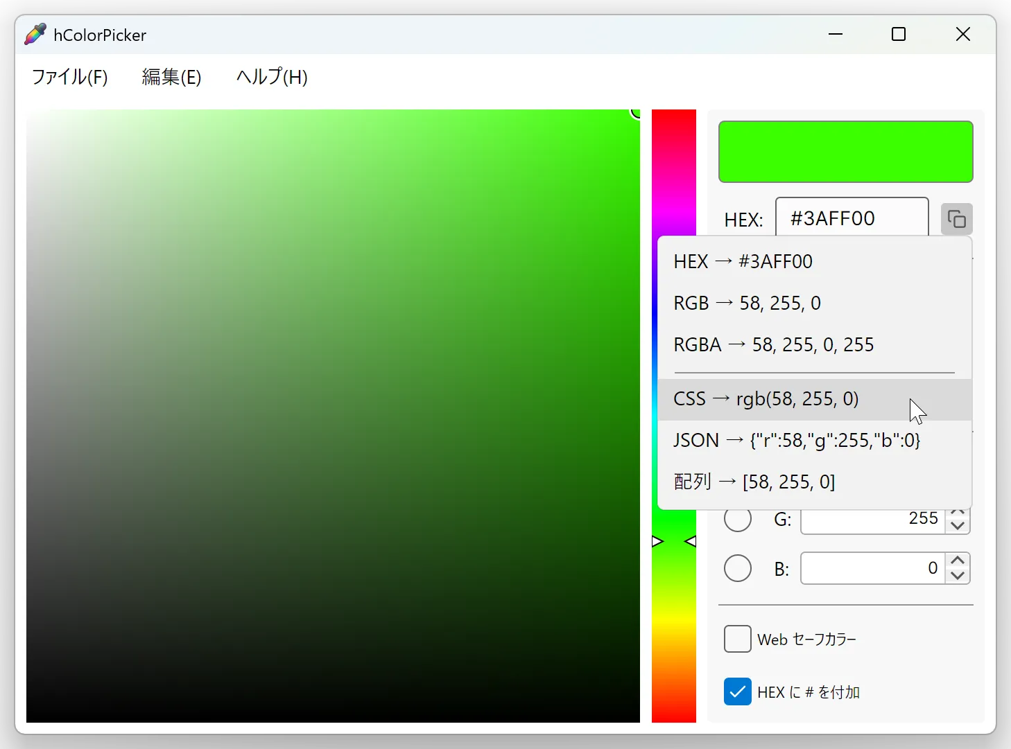Open the ヘルプ(H) menu

pyautogui.click(x=271, y=77)
